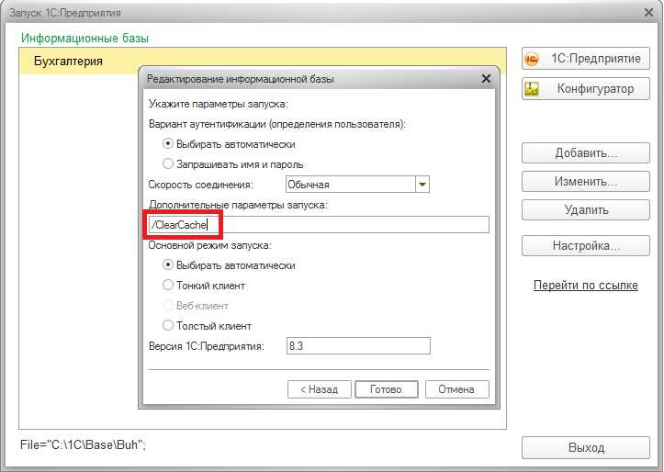
Task: Click the Информационные базы heading
Action: click(x=84, y=38)
